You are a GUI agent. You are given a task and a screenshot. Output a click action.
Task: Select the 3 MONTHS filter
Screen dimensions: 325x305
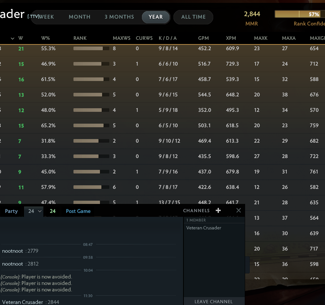[x=119, y=16]
